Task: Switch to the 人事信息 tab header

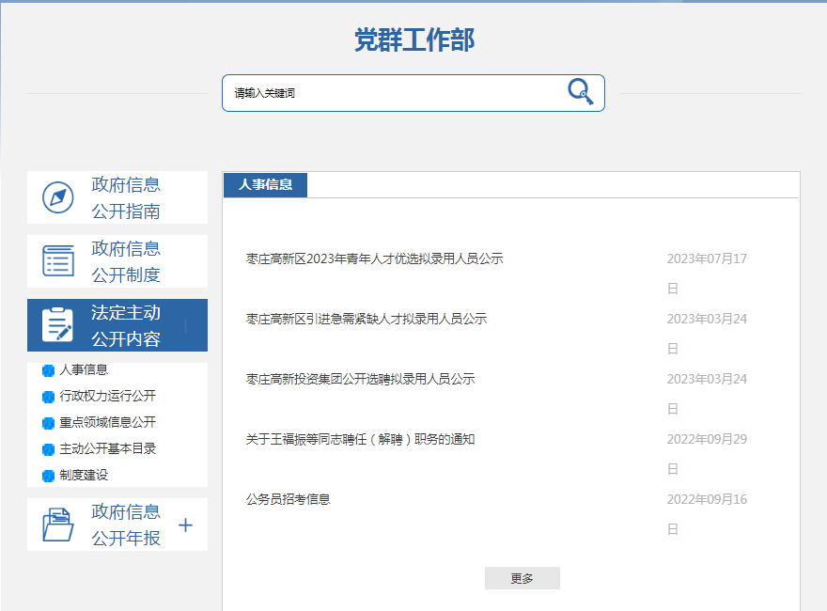Action: pos(265,185)
